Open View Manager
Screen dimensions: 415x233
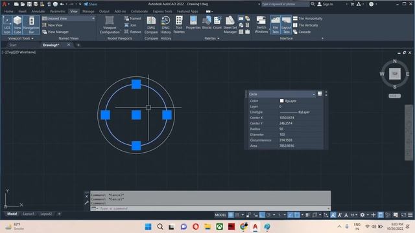click(x=55, y=32)
